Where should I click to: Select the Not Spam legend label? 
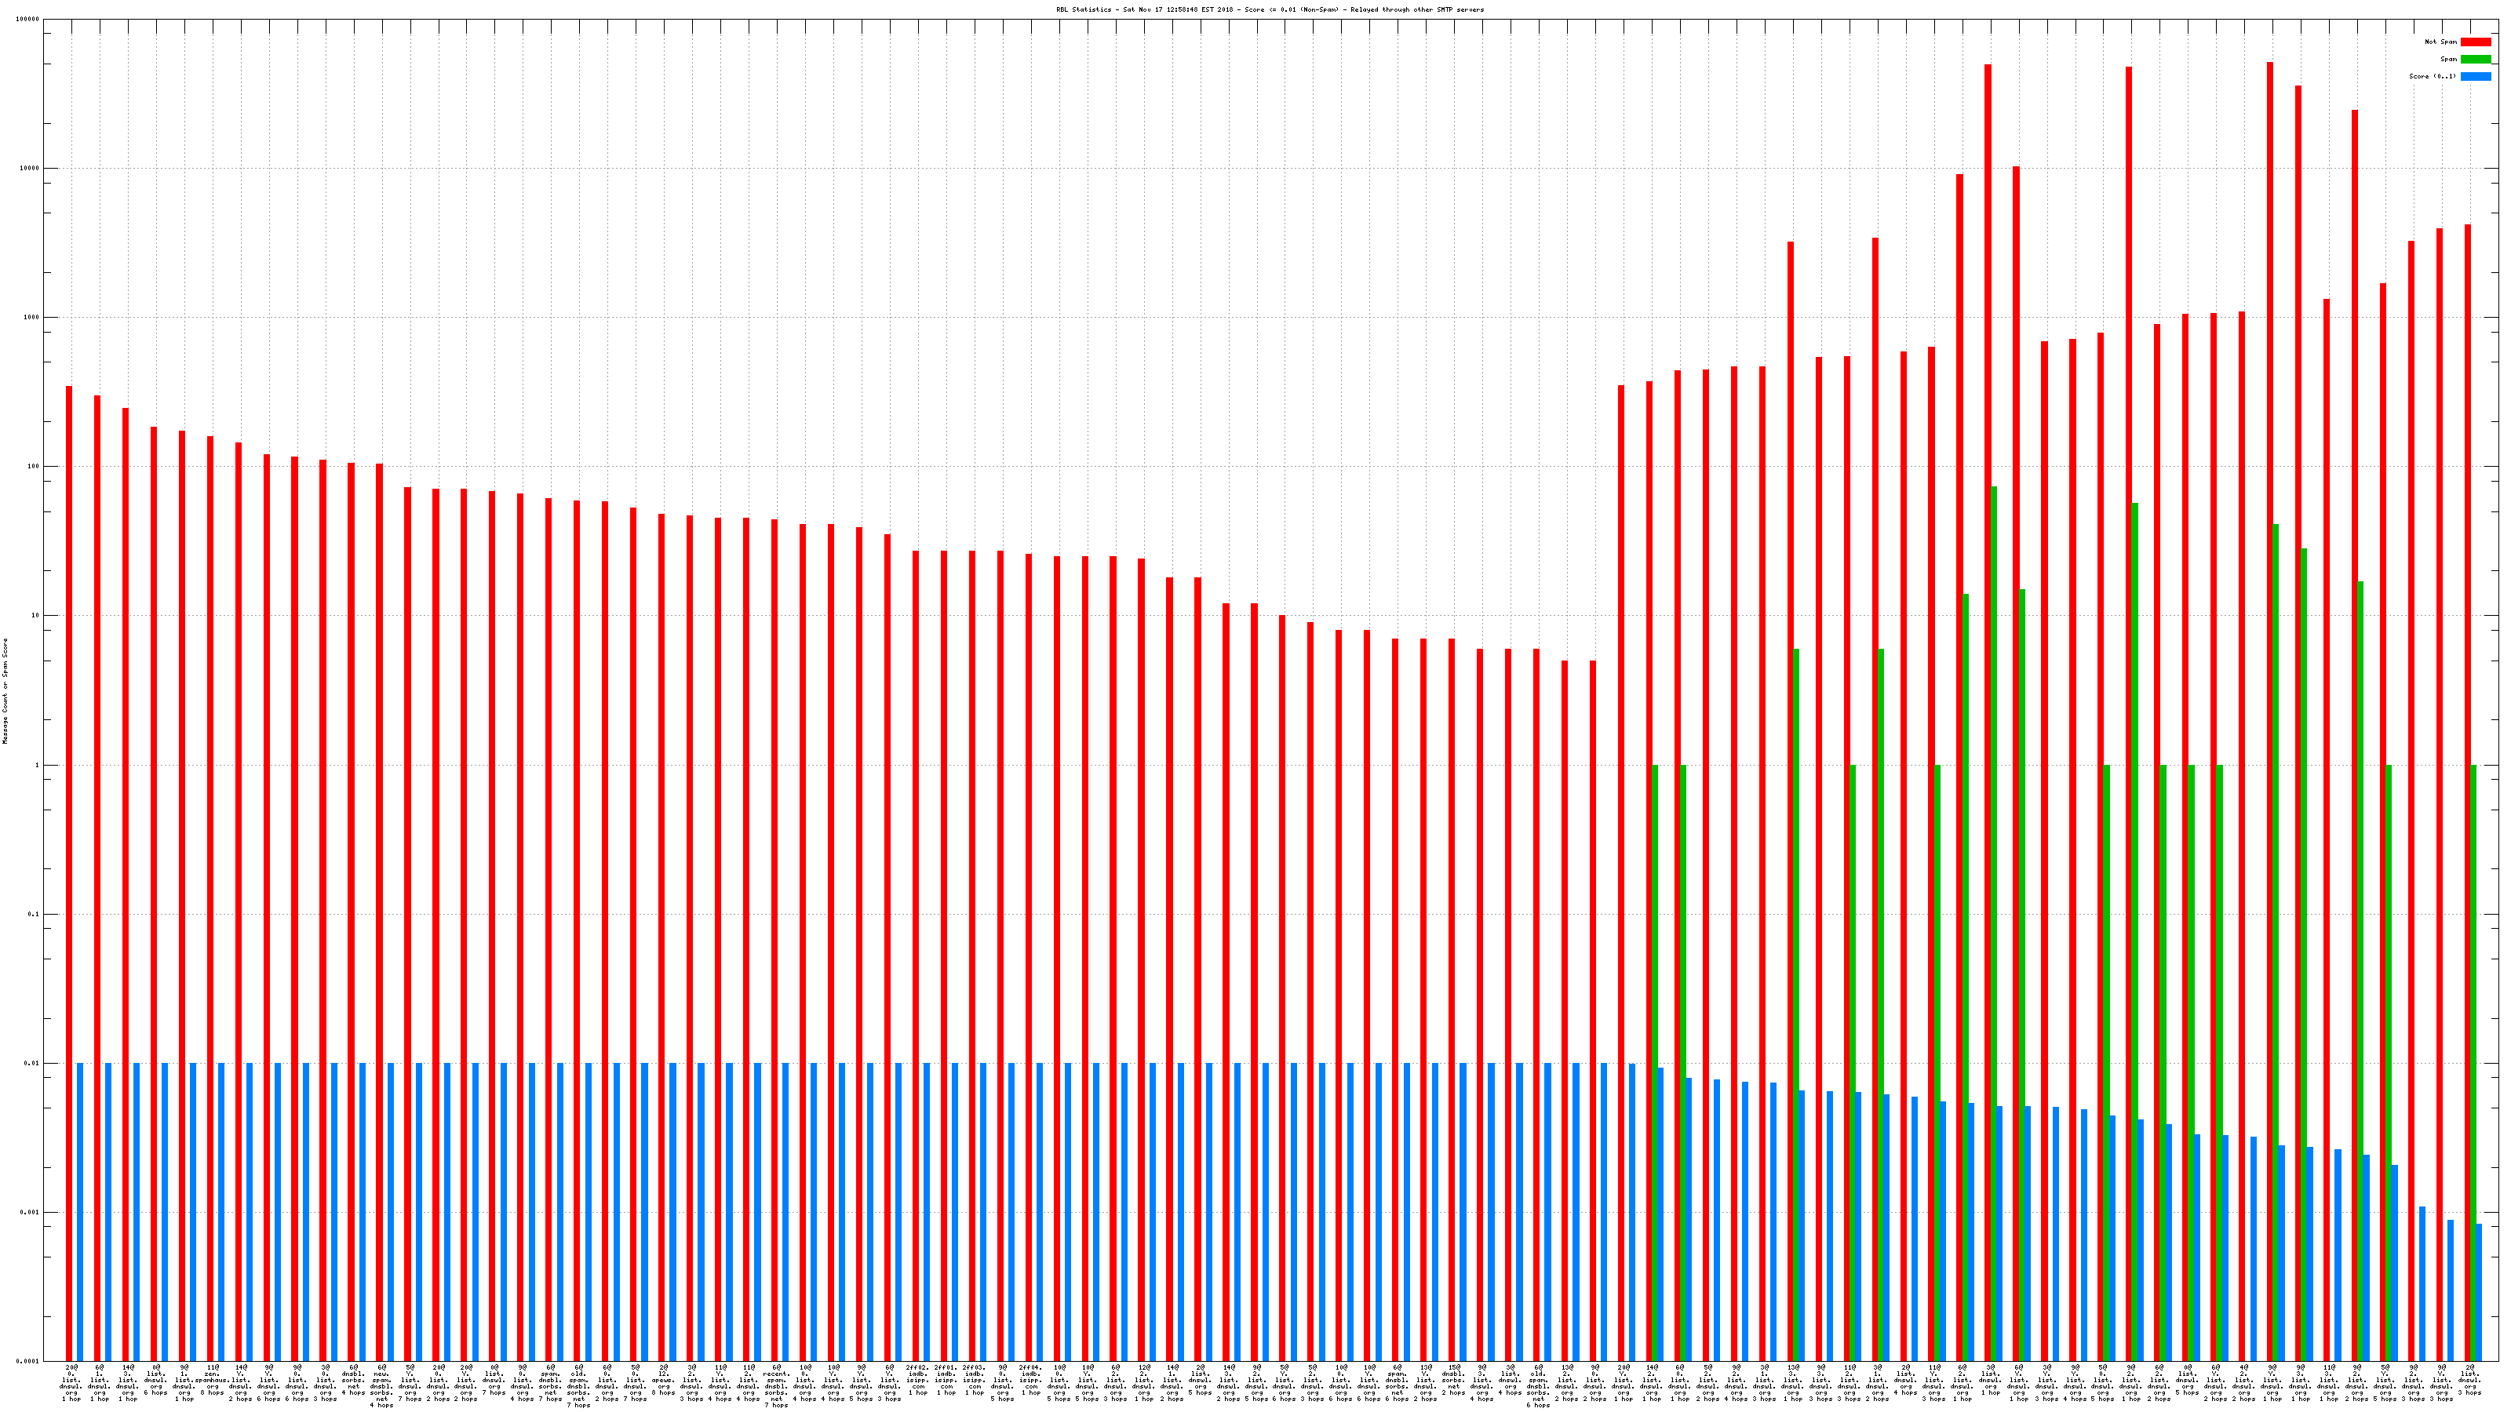tap(2441, 42)
